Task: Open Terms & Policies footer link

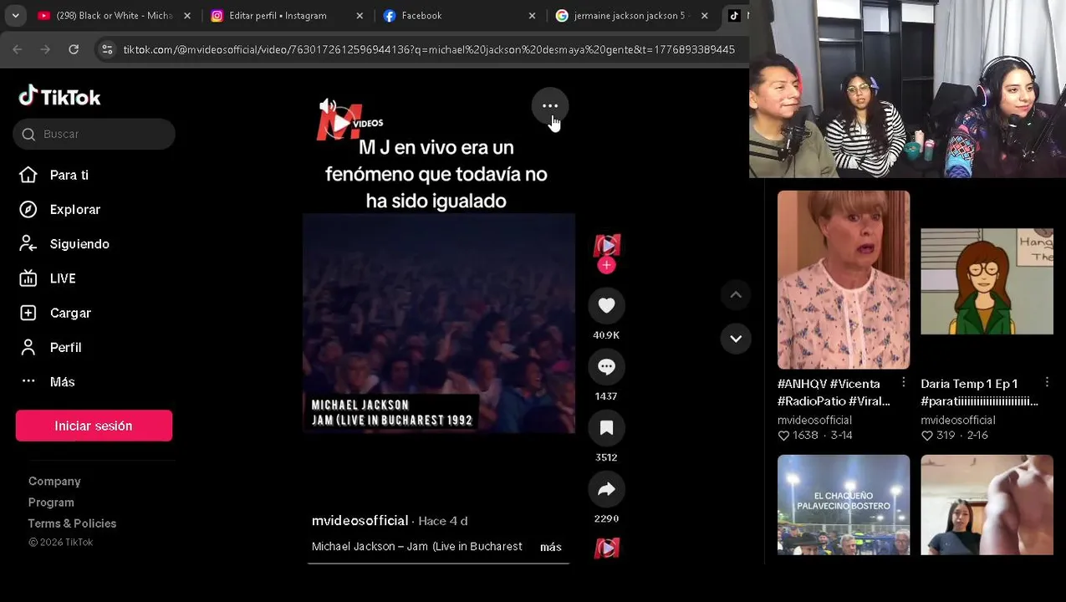Action: pyautogui.click(x=72, y=523)
